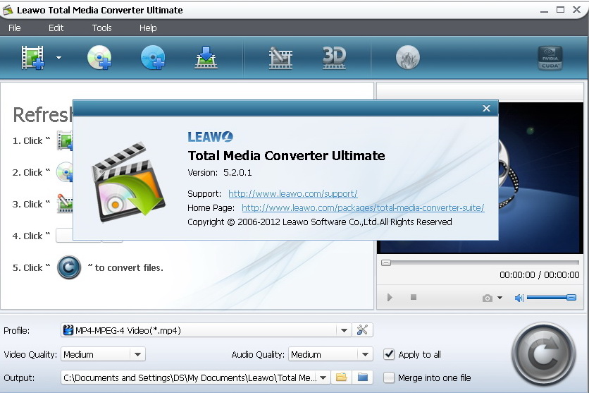Toggle the Apply to all checkbox
This screenshot has height=393, width=589.
pyautogui.click(x=389, y=354)
